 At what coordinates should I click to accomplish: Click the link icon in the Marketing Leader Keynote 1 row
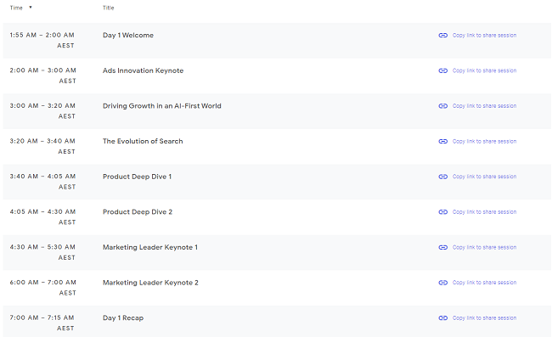point(442,247)
